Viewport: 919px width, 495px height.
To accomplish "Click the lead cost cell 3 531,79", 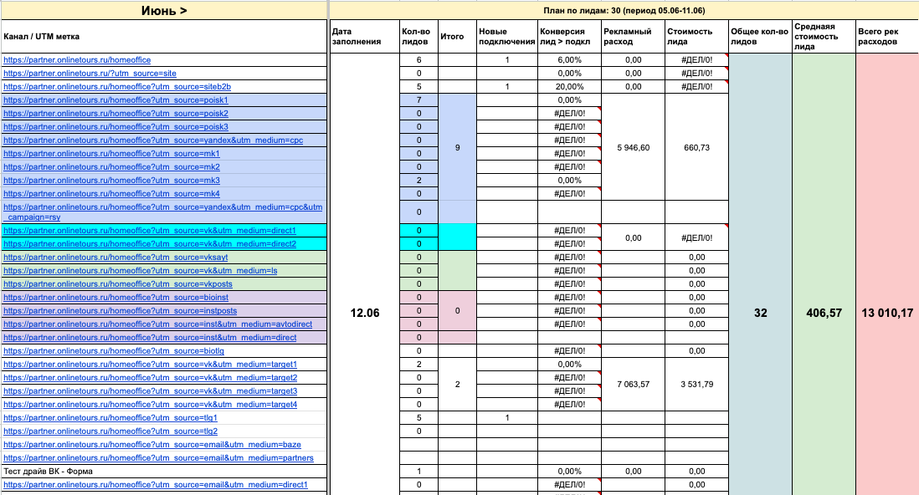I will pos(697,385).
